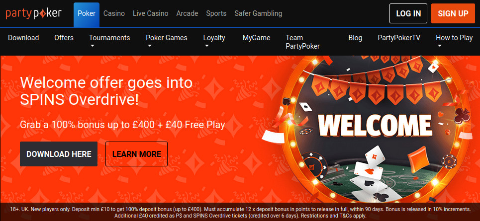This screenshot has width=480, height=221.
Task: Switch to the Casino tab
Action: pyautogui.click(x=114, y=14)
